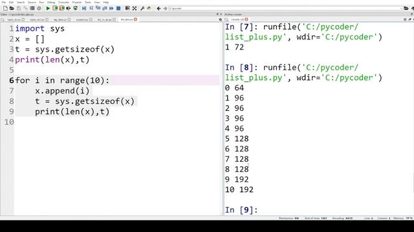Click the Forward arrow in the toolbar
The image size is (414, 232).
[x=165, y=8]
